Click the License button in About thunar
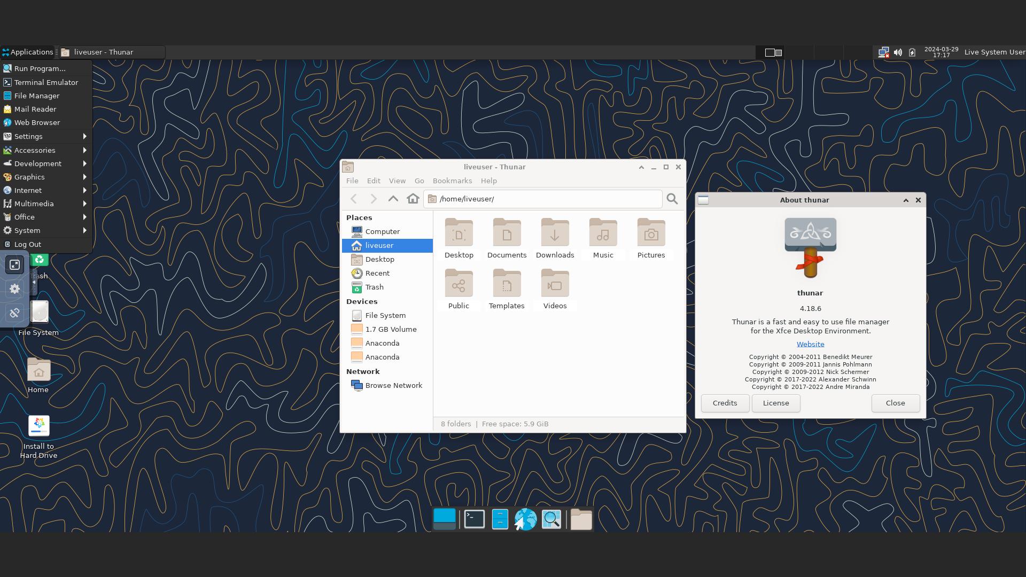 [x=775, y=402]
